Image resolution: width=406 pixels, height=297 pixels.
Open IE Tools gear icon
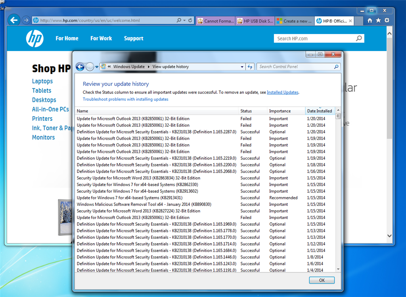[x=387, y=20]
